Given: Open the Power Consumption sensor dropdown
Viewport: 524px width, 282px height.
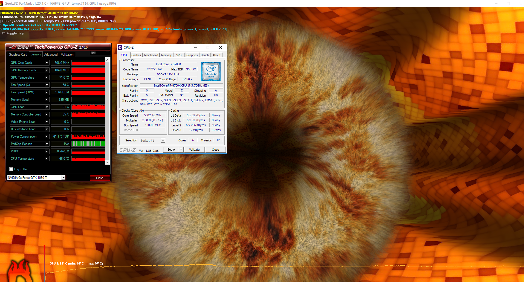Looking at the screenshot, I should pyautogui.click(x=47, y=136).
